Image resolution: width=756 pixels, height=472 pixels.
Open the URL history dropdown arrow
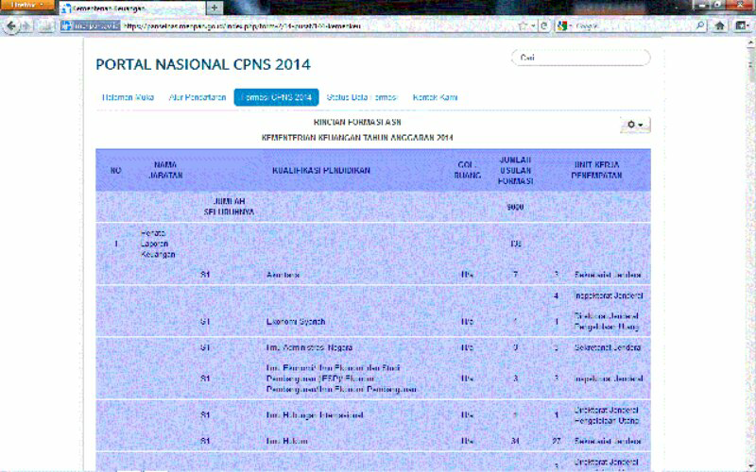[533, 26]
